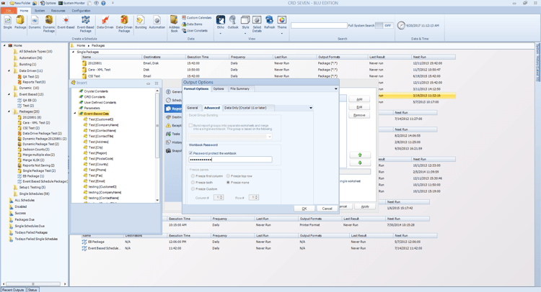This screenshot has width=541, height=292.
Task: Click OK in Output Options dialog
Action: click(304, 209)
